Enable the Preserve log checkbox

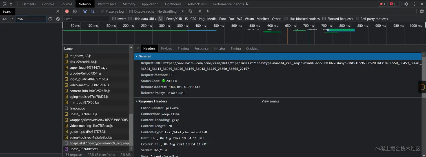(x=103, y=12)
